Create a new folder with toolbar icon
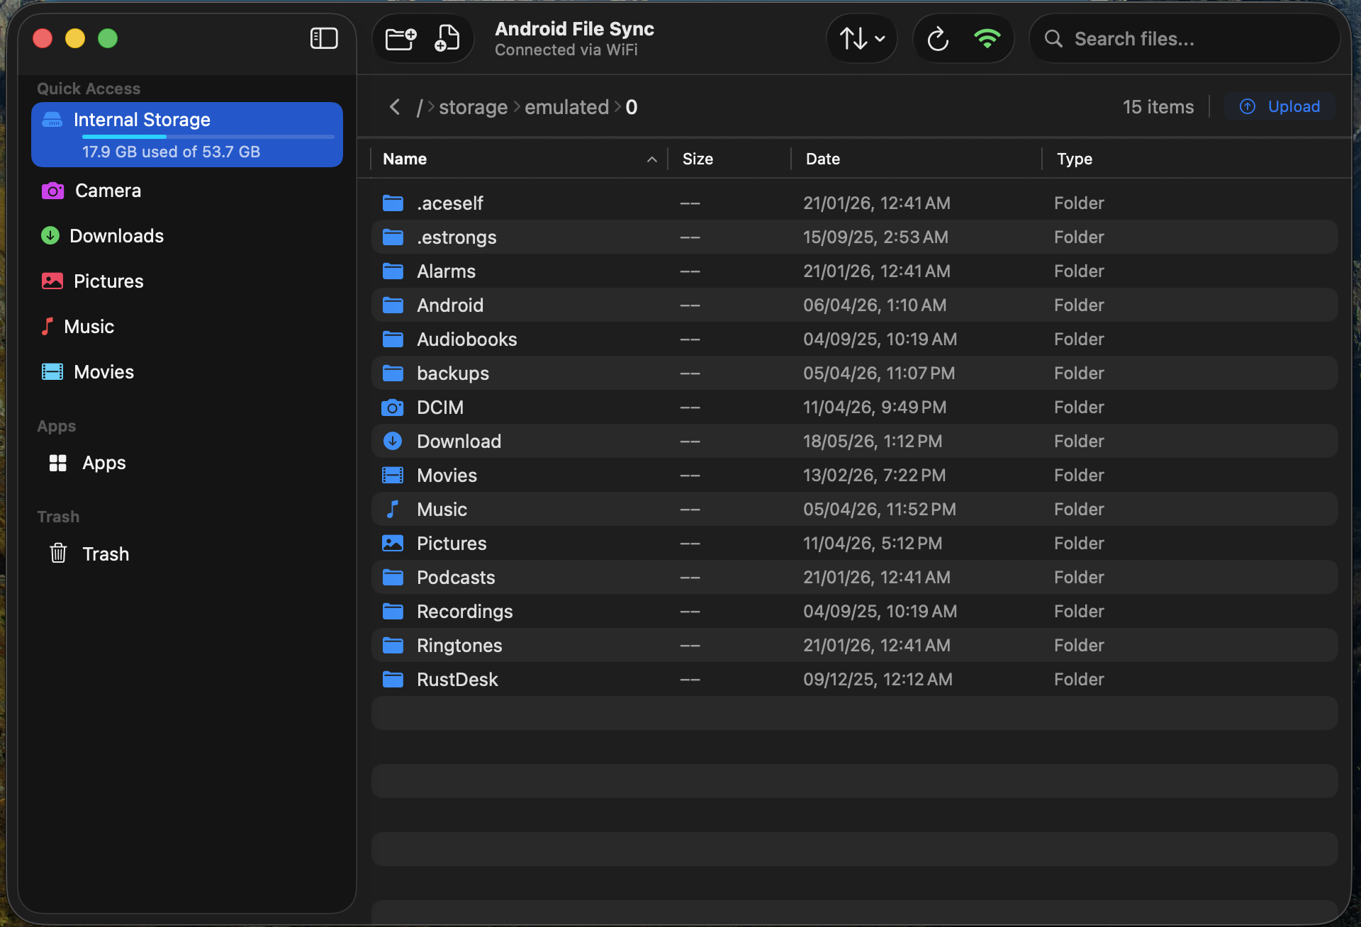 (401, 38)
